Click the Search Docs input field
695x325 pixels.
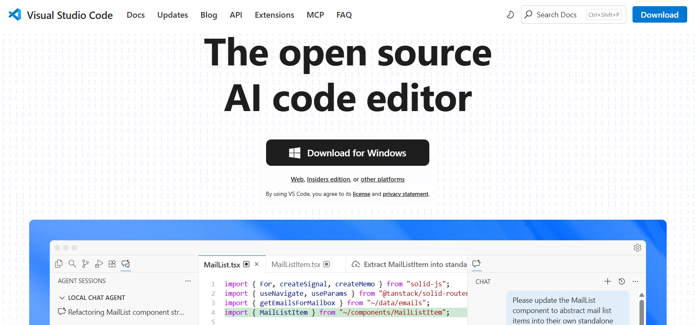(x=573, y=14)
